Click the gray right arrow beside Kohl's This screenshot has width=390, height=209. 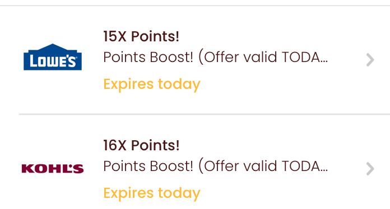(370, 169)
